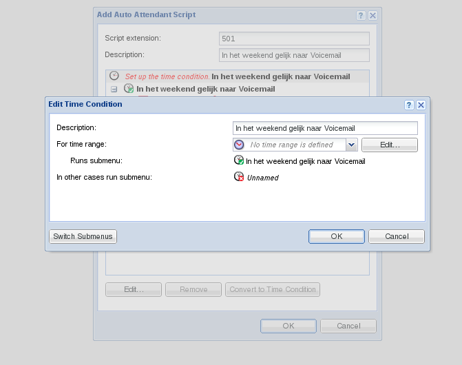Viewport: 462px width, 365px height.
Task: Select the green submenu icon in script tree
Action: pyautogui.click(x=128, y=89)
